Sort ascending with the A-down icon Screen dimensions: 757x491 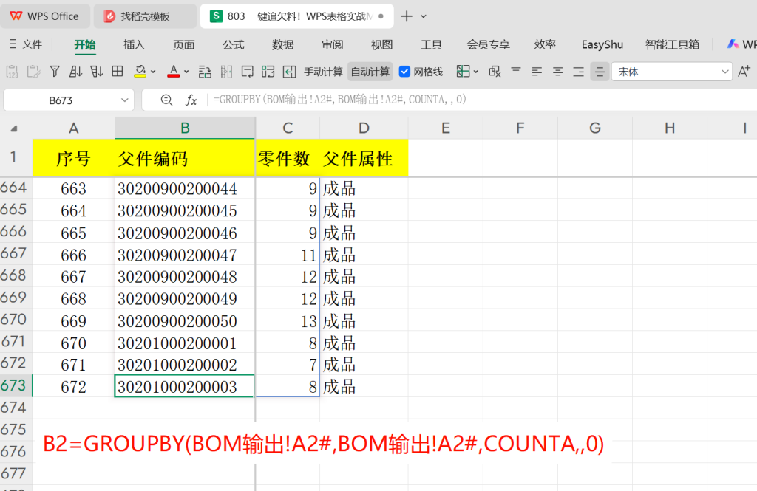pyautogui.click(x=75, y=72)
